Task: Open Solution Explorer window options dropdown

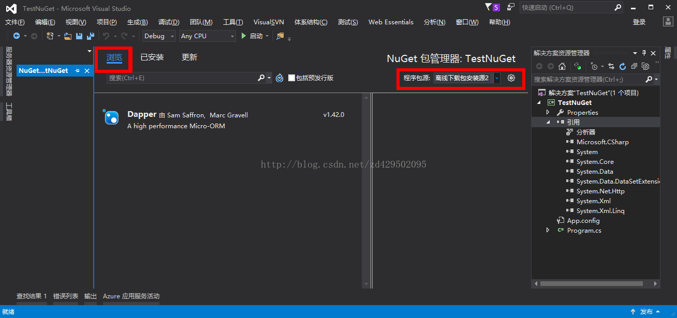Action: coord(635,53)
